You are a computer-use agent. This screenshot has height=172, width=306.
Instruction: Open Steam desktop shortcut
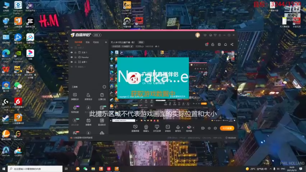[x=6, y=119]
